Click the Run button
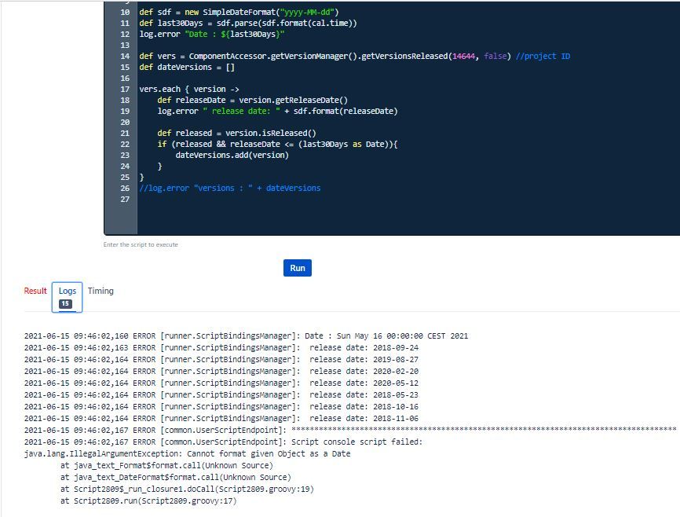Image resolution: width=680 pixels, height=517 pixels. (x=297, y=268)
